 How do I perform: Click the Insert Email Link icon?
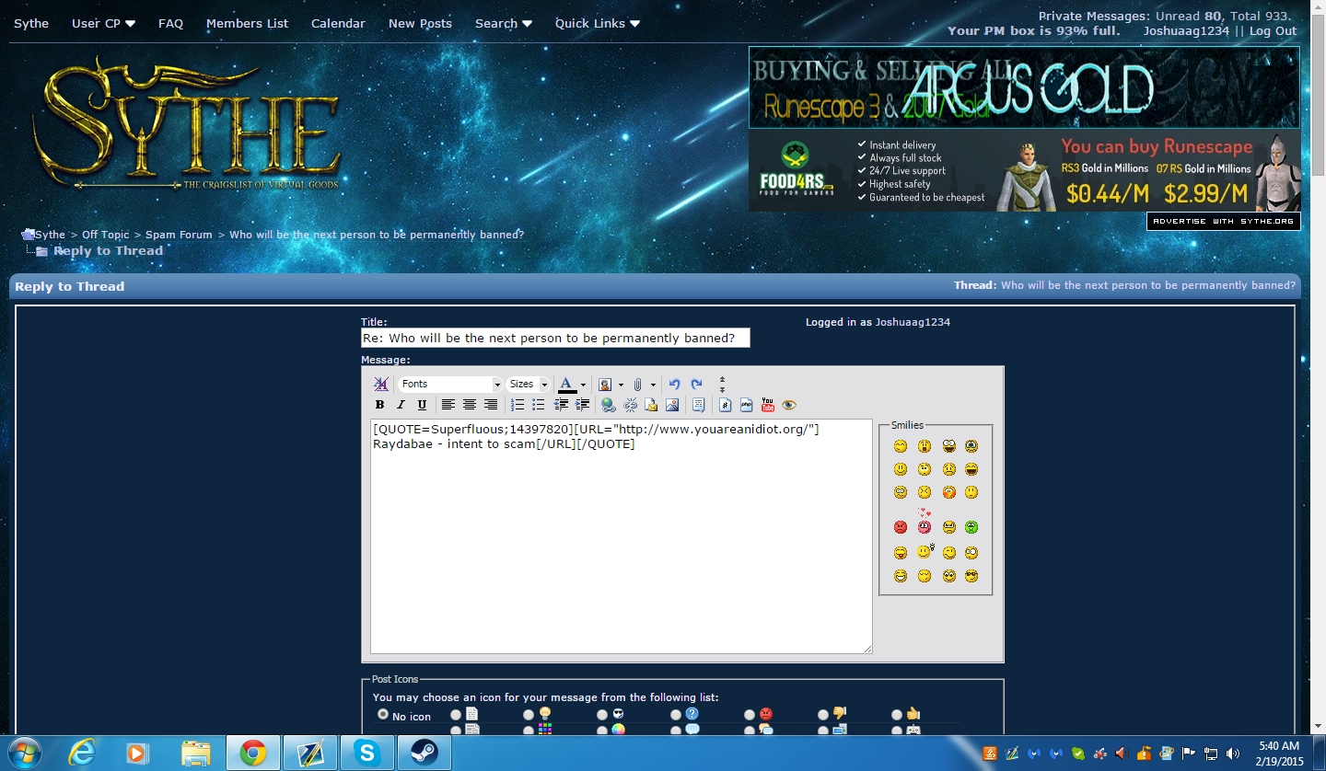click(x=651, y=405)
